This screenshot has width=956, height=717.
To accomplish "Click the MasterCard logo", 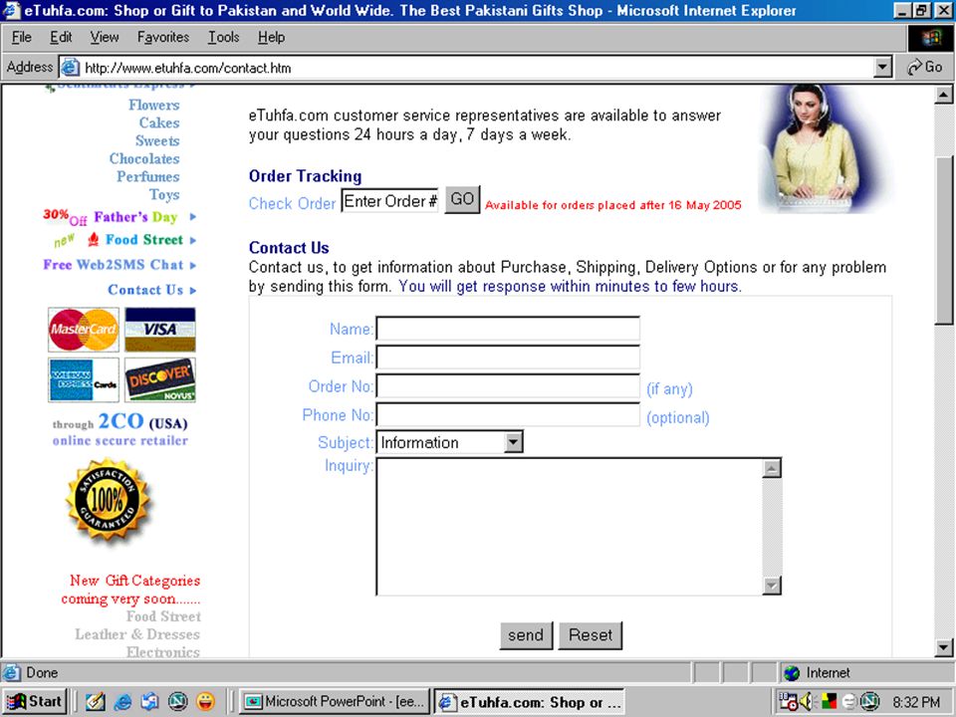I will pyautogui.click(x=84, y=330).
